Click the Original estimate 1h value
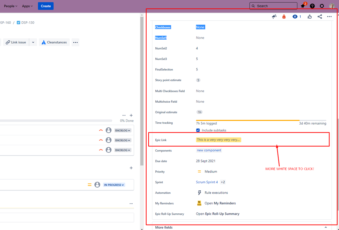Viewport: 339px width, 230px height. coord(199,112)
